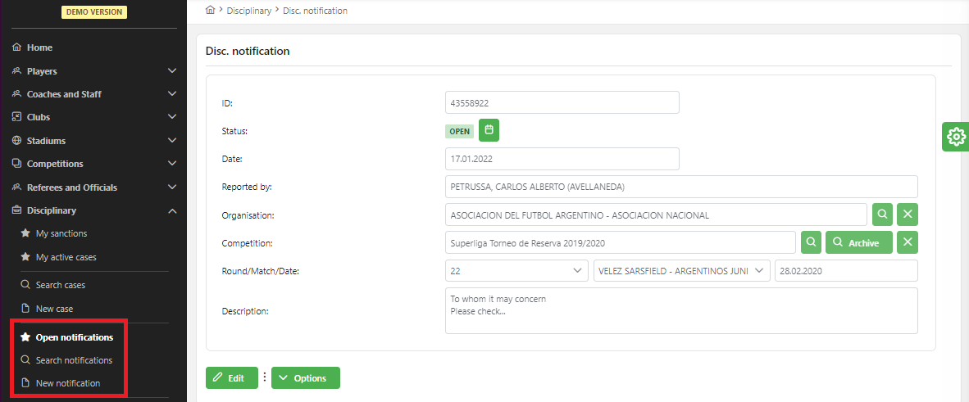The width and height of the screenshot is (969, 402).
Task: Open the Round dropdown showing 22
Action: coord(516,271)
